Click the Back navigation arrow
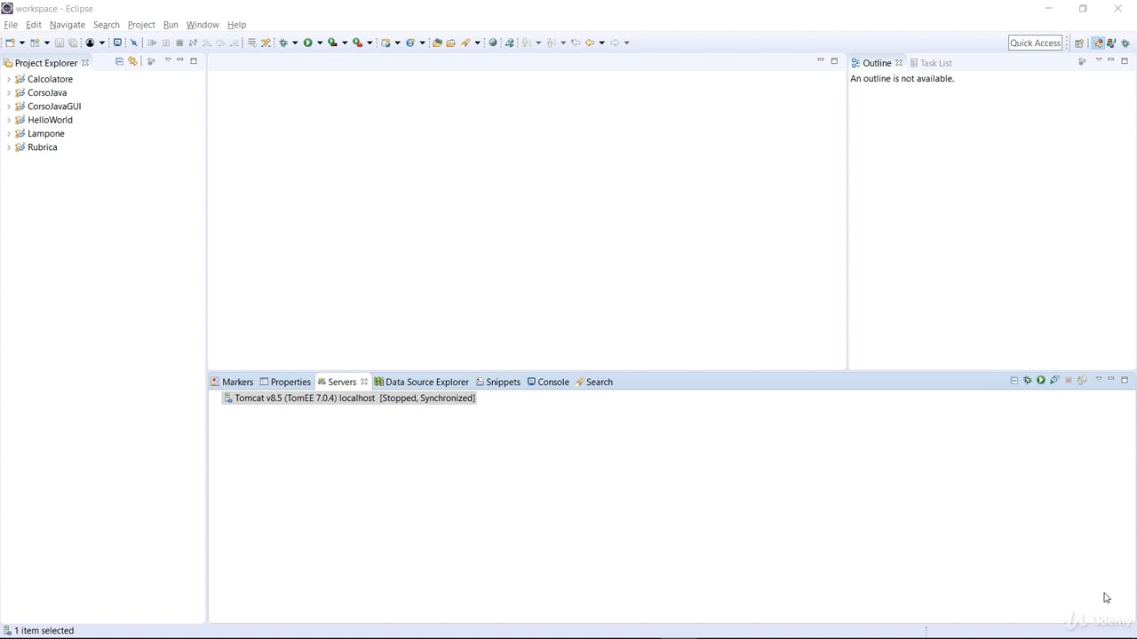The image size is (1137, 639). 589,43
